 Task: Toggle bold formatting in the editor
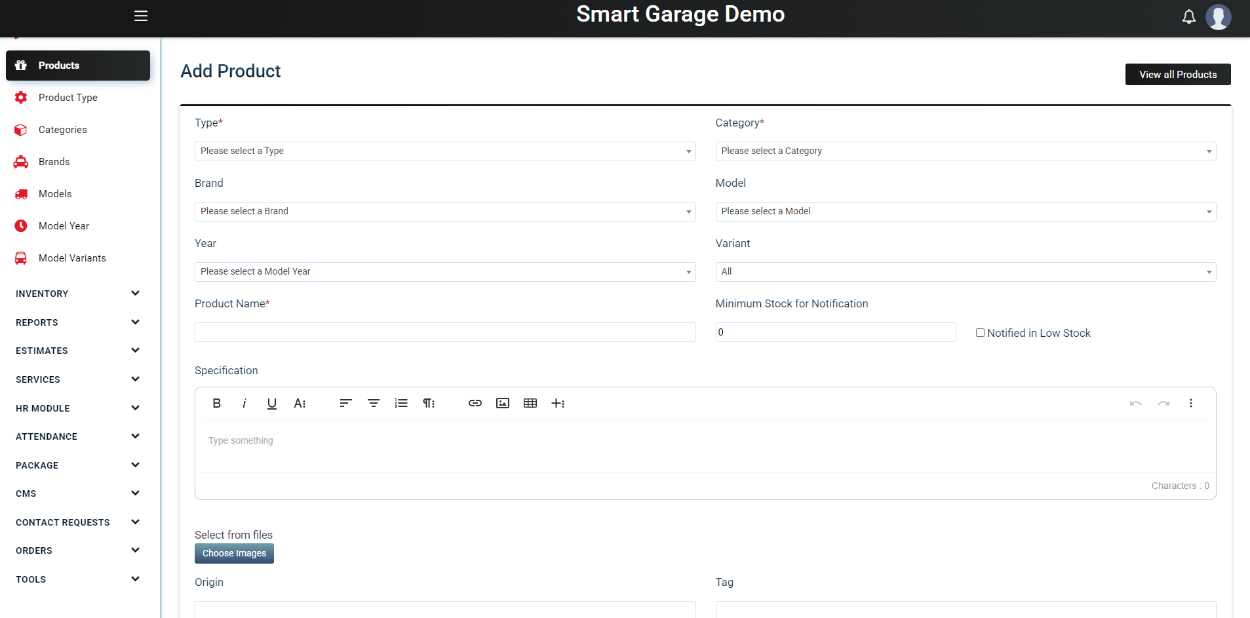[x=216, y=403]
